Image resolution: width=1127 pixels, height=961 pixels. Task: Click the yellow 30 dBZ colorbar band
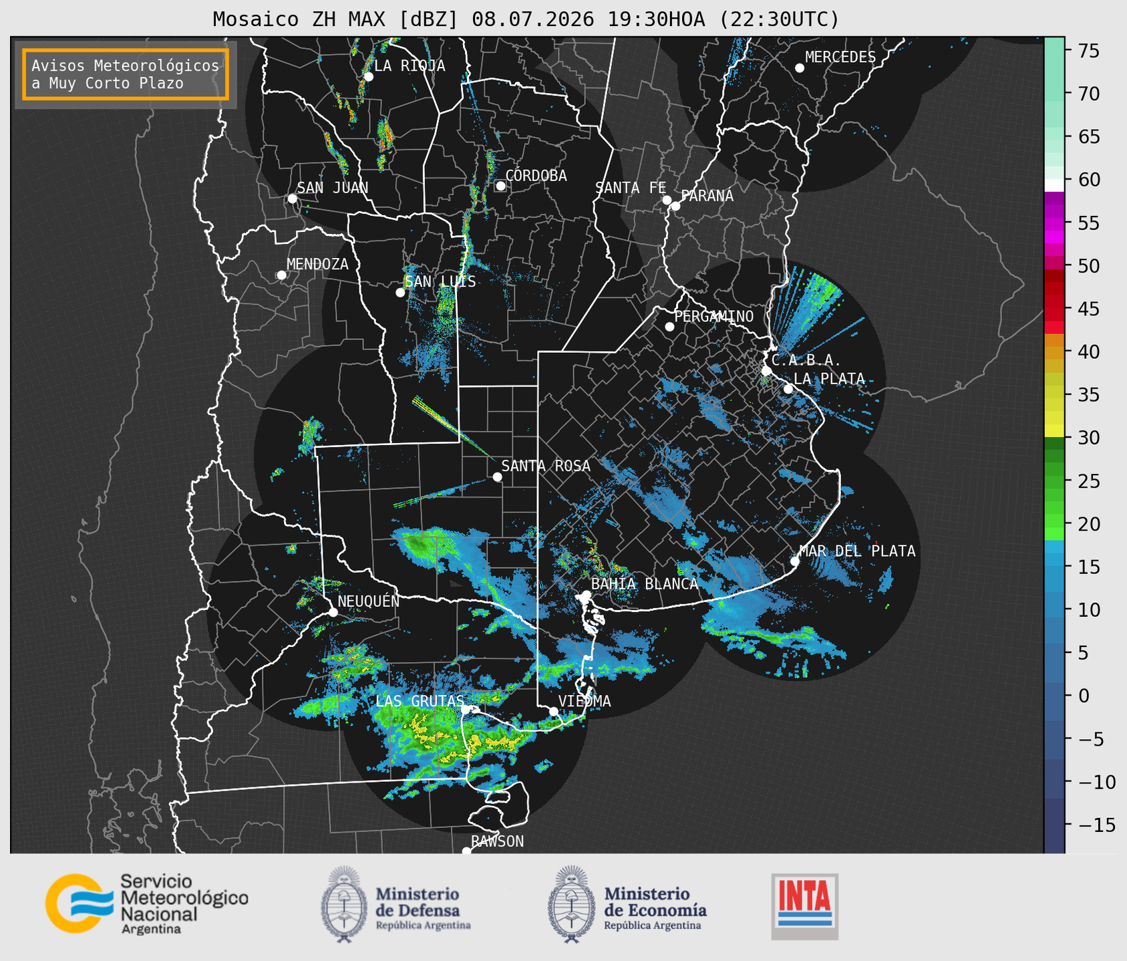pos(1054,431)
